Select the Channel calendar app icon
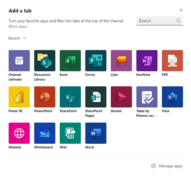 pyautogui.click(x=19, y=61)
